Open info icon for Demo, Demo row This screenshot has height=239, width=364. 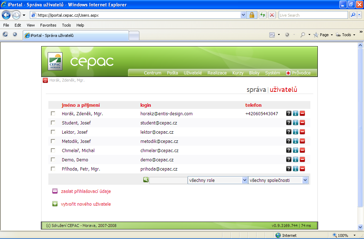coord(295,160)
